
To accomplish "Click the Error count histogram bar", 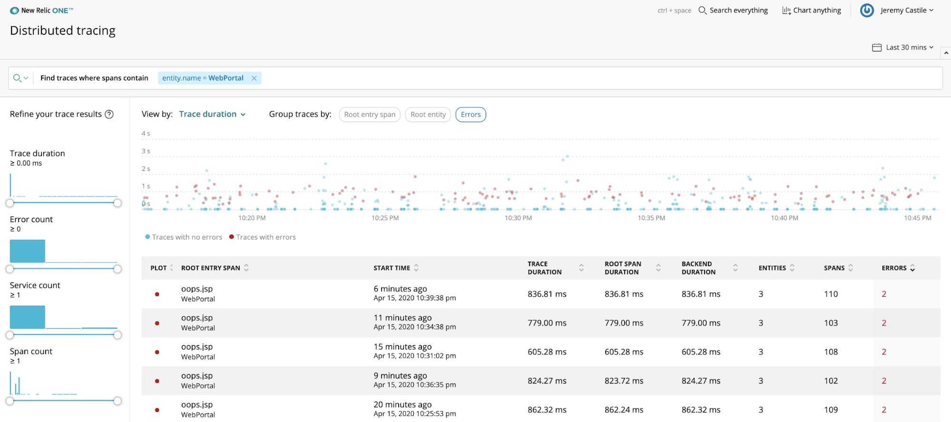I will pos(28,251).
